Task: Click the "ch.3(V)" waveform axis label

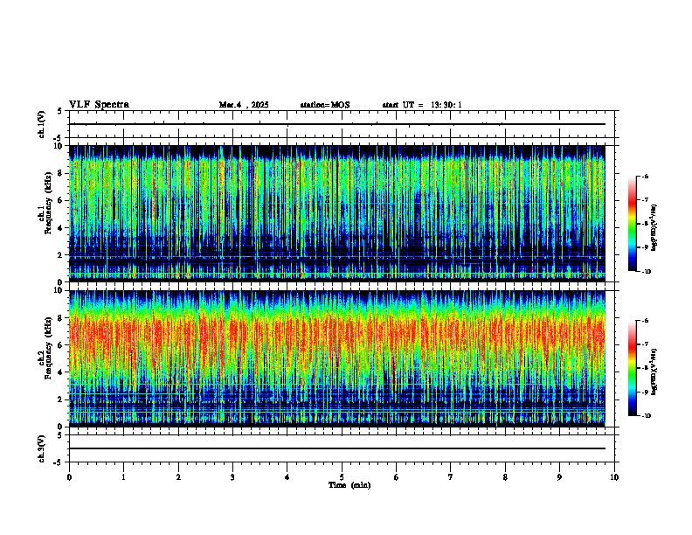Action: point(42,449)
